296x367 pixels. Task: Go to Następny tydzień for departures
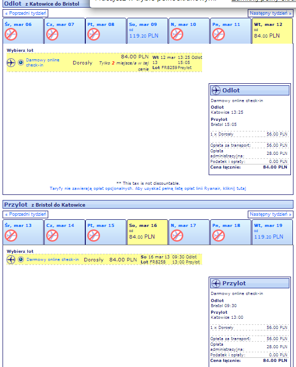coord(271,13)
